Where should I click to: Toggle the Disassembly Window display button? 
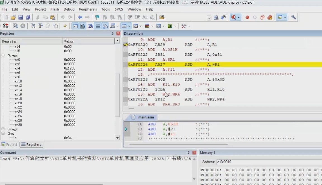(x=83, y=26)
